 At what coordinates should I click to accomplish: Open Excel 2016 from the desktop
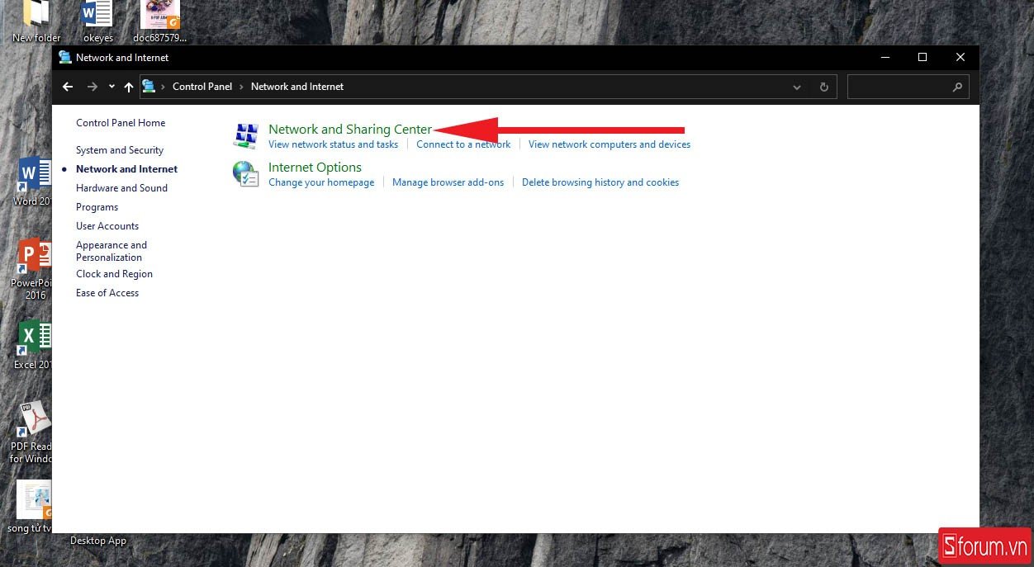click(x=31, y=334)
